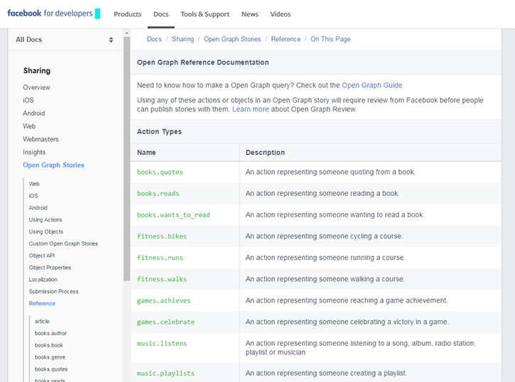Screen dimensions: 515x382
Task: Select the highlighted Reference sidebar item
Action: tap(42, 304)
